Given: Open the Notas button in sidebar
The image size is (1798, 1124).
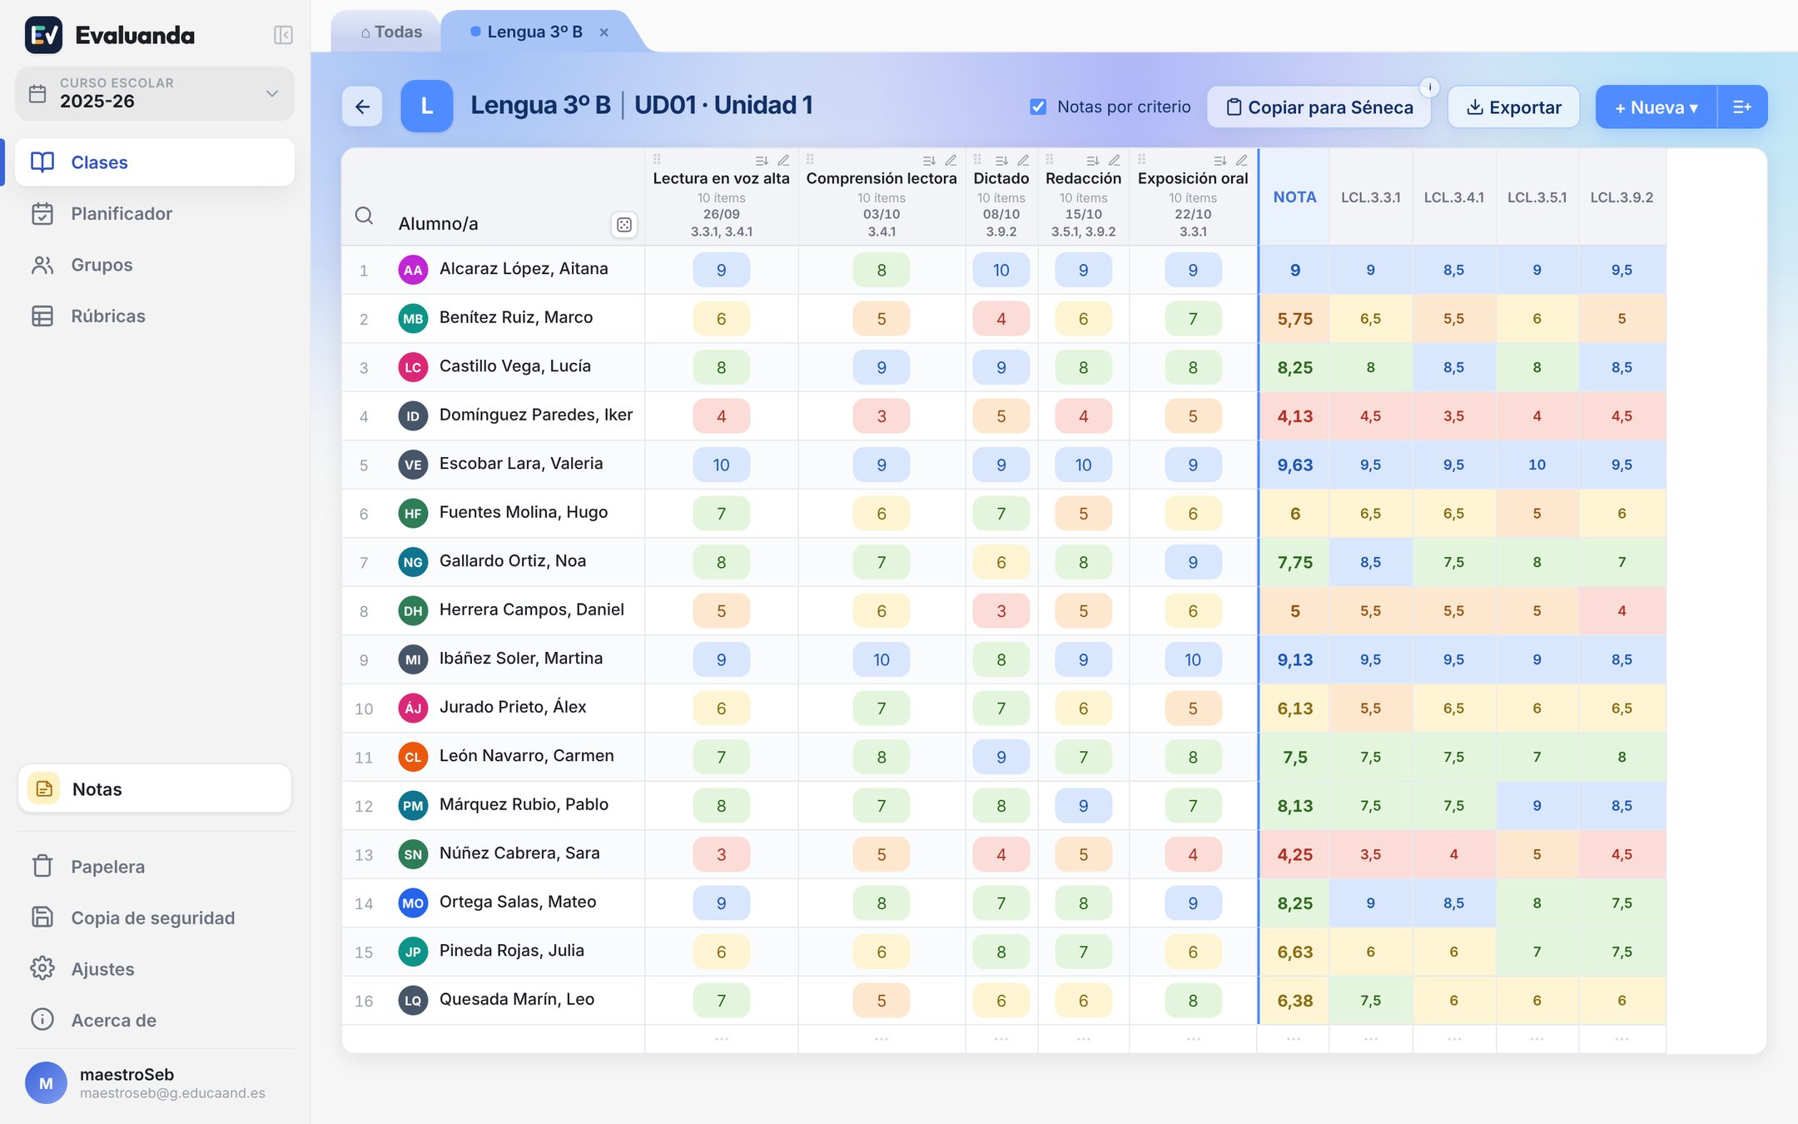Looking at the screenshot, I should pos(155,788).
